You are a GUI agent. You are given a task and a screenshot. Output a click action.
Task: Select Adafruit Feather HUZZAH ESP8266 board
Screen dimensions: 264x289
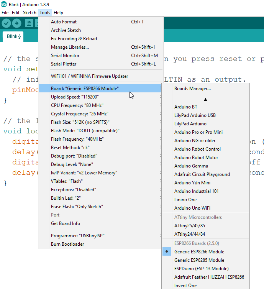tap(206, 277)
